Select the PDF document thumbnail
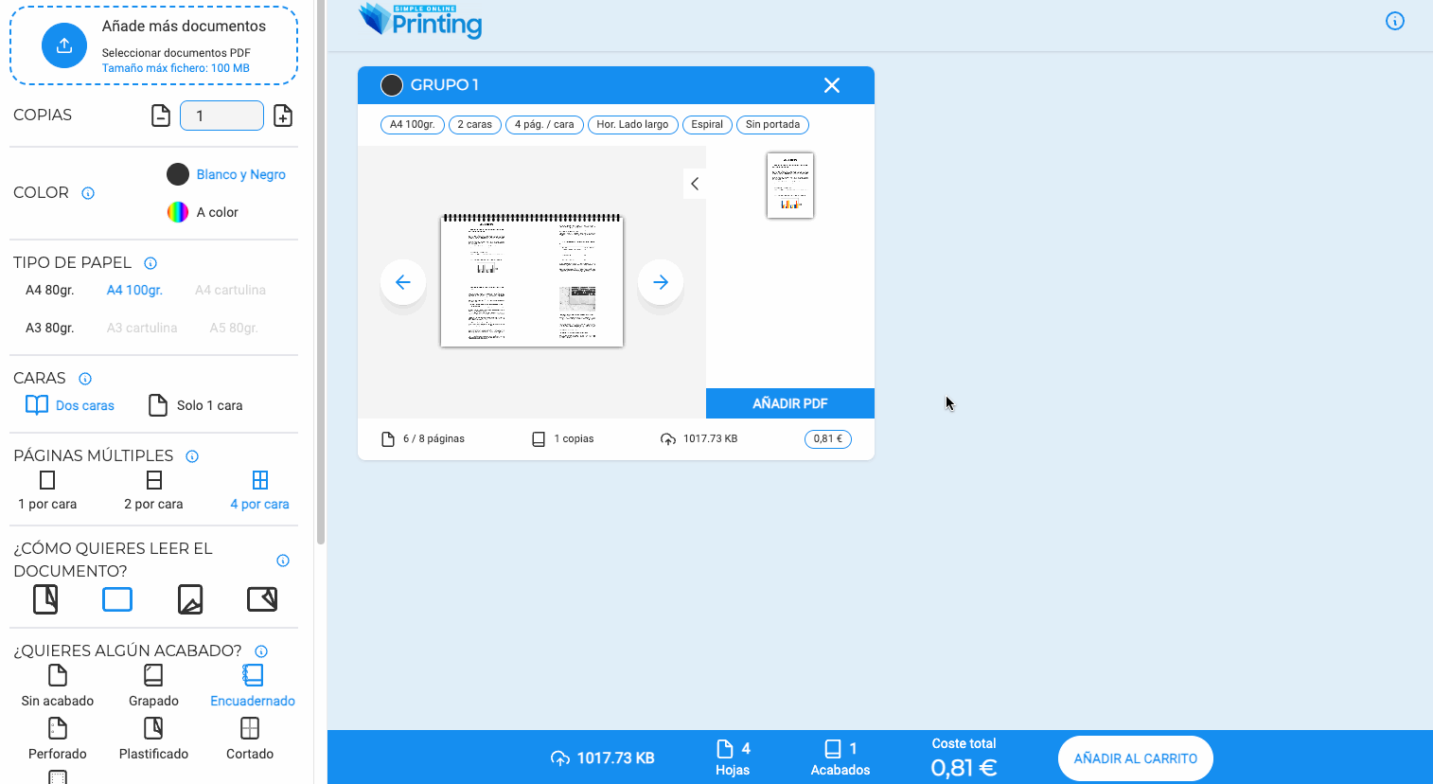Image resolution: width=1433 pixels, height=784 pixels. [x=790, y=186]
